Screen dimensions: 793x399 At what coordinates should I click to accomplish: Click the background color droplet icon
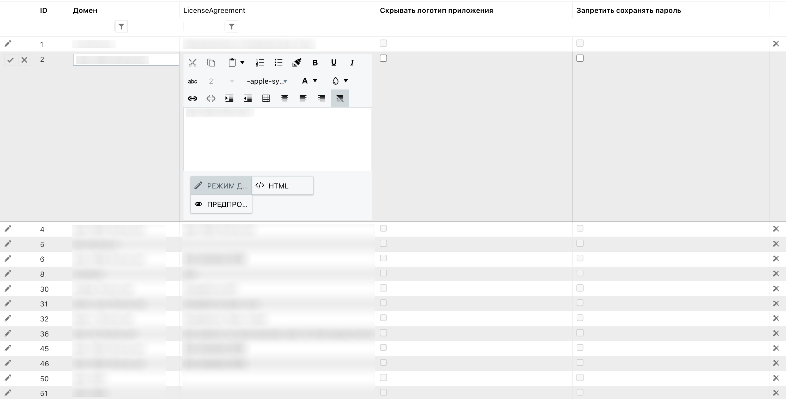[x=336, y=81]
